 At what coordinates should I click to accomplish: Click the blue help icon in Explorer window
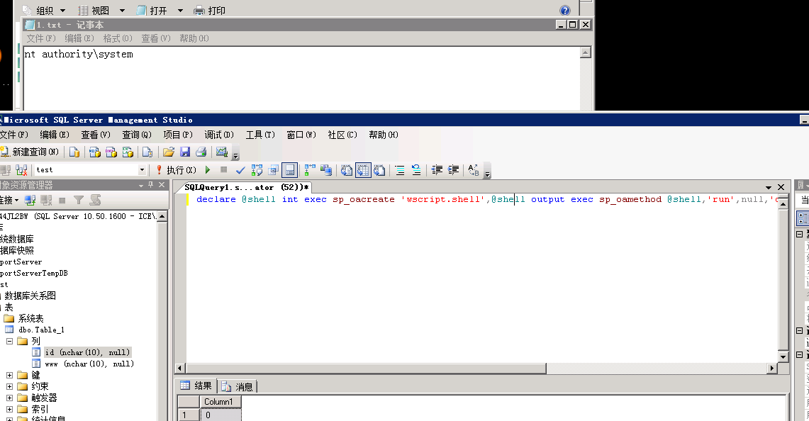point(565,11)
